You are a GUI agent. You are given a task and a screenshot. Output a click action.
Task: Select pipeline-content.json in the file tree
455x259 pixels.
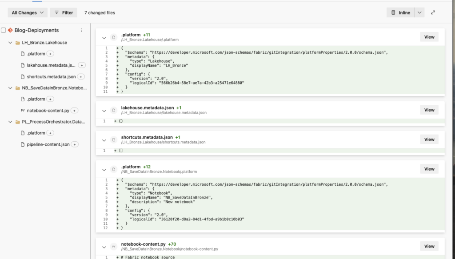point(48,144)
